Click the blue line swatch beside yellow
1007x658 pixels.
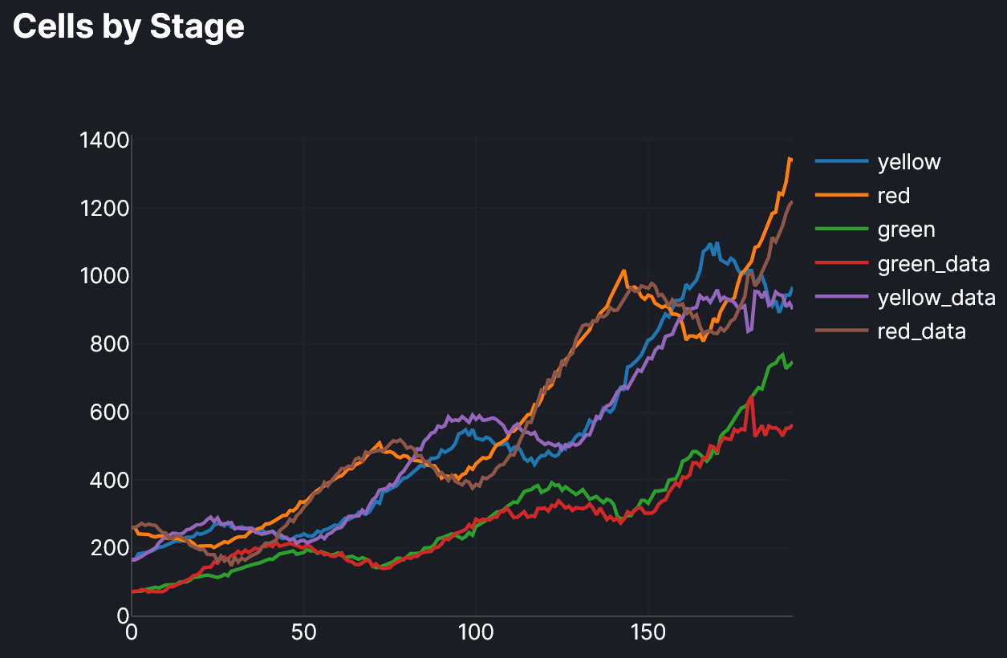pyautogui.click(x=842, y=162)
